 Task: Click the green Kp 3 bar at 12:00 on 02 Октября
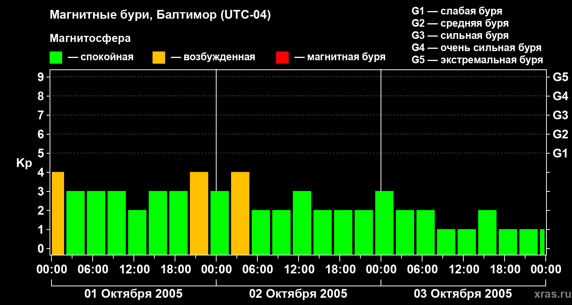[x=302, y=223]
